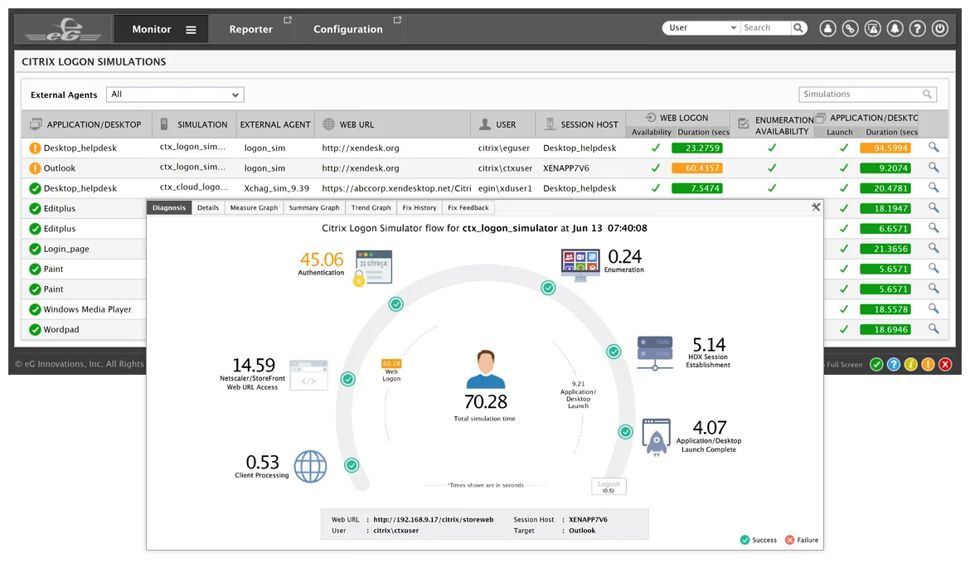Open the Summary Graph tab
Viewport: 970px width, 568px height.
tap(313, 208)
